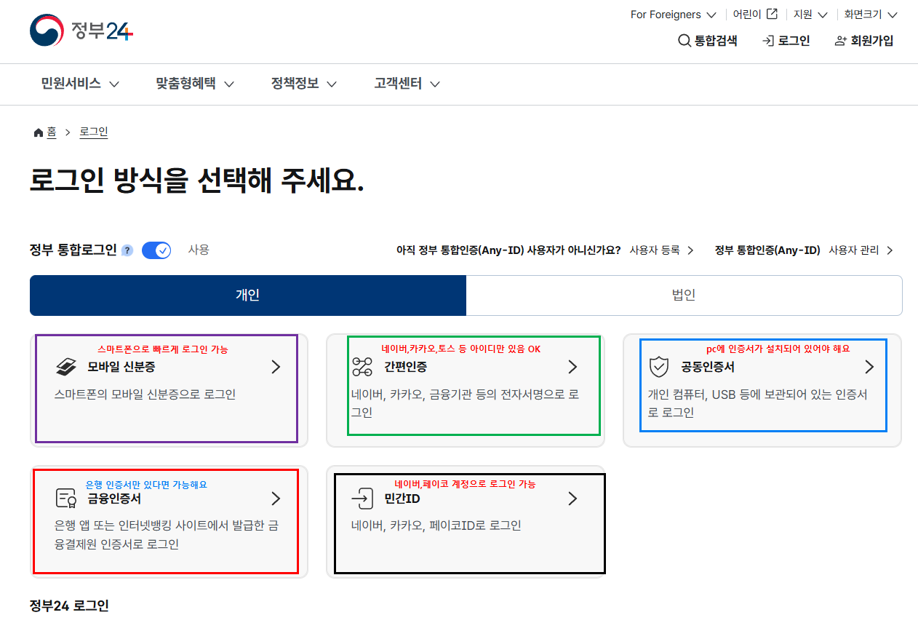
Task: Click the arrow on 공동인증서 card
Action: click(869, 367)
